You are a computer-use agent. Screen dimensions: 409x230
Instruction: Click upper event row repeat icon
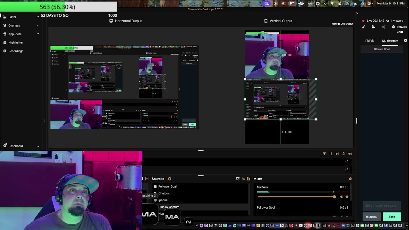(x=347, y=162)
